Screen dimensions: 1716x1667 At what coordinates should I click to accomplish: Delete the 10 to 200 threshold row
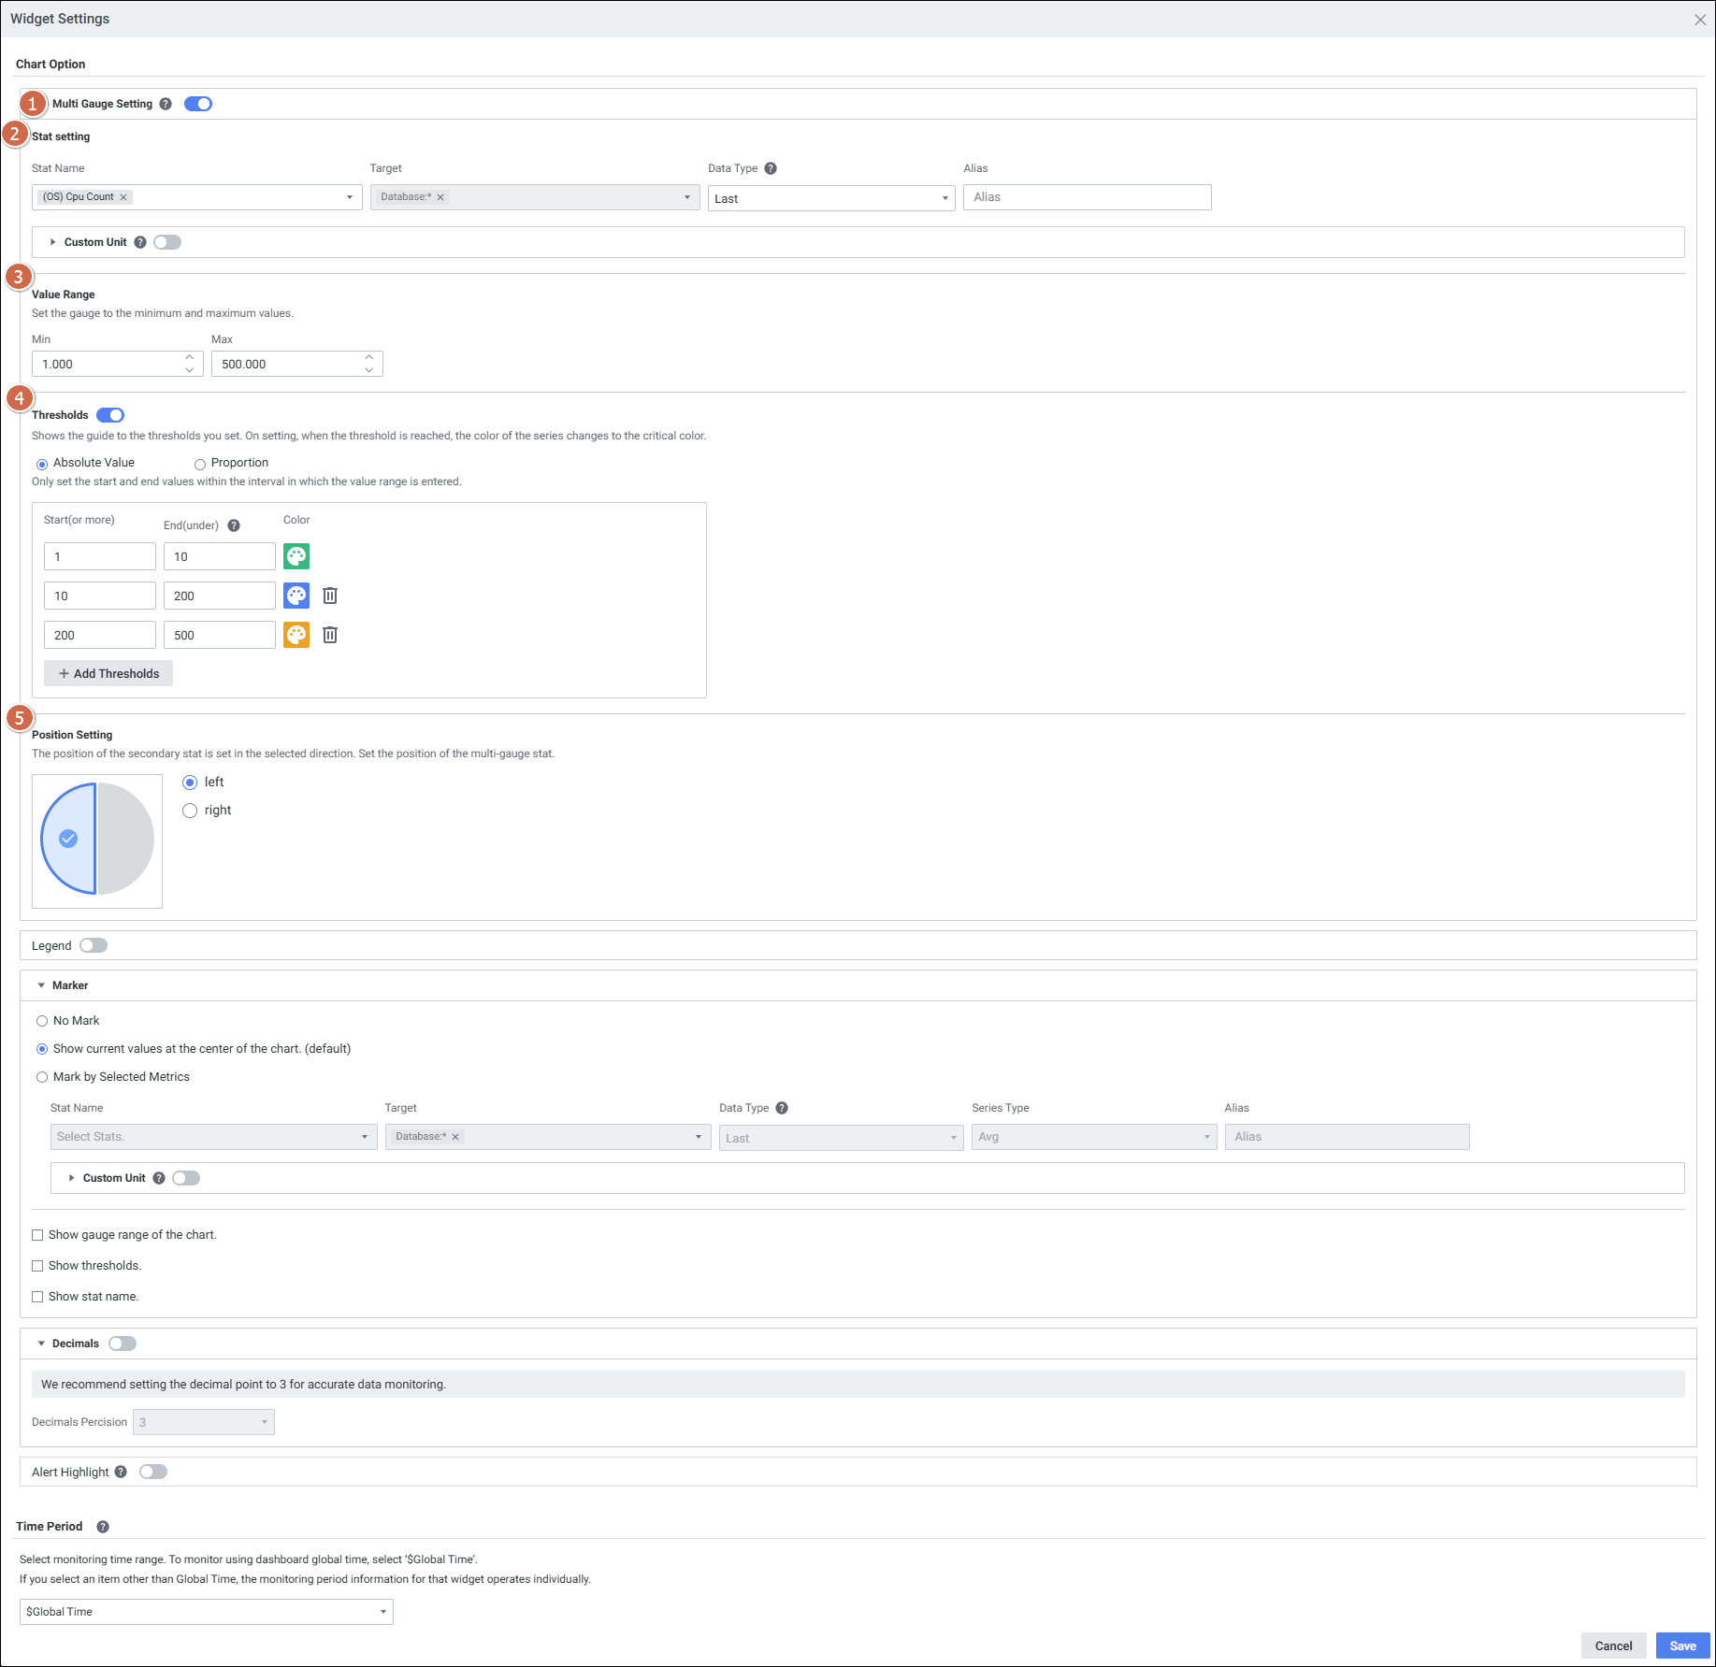[330, 596]
